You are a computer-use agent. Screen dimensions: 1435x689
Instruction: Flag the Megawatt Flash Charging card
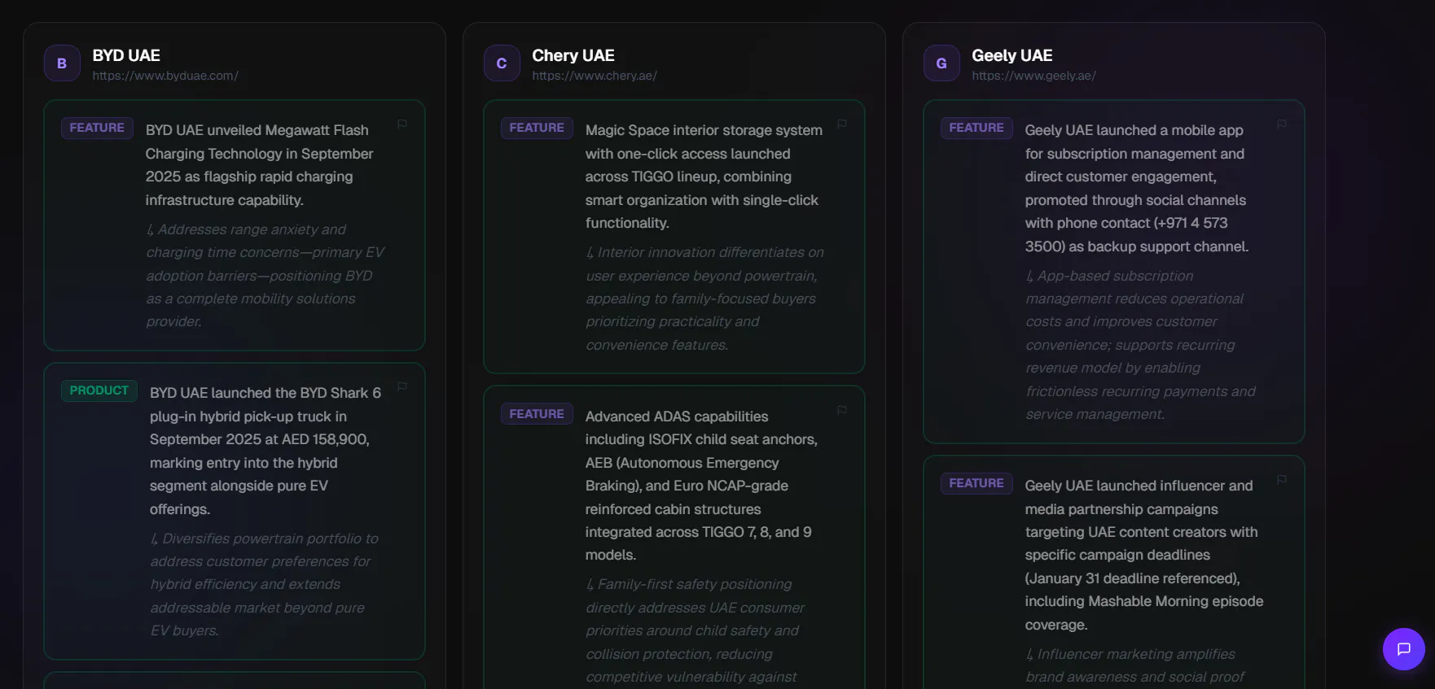(402, 124)
